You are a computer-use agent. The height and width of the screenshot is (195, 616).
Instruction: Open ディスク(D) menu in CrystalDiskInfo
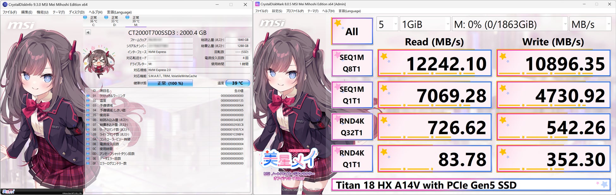tap(77, 12)
